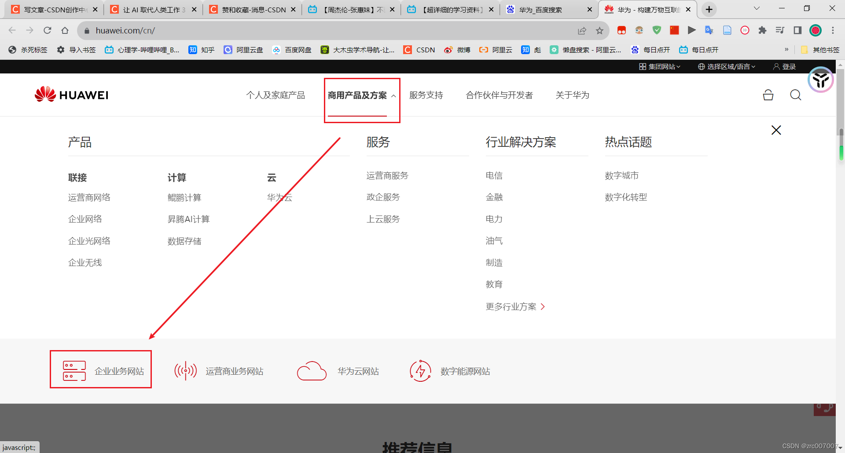Viewport: 845px width, 453px height.
Task: Click the profile avatar icon
Action: tap(816, 30)
